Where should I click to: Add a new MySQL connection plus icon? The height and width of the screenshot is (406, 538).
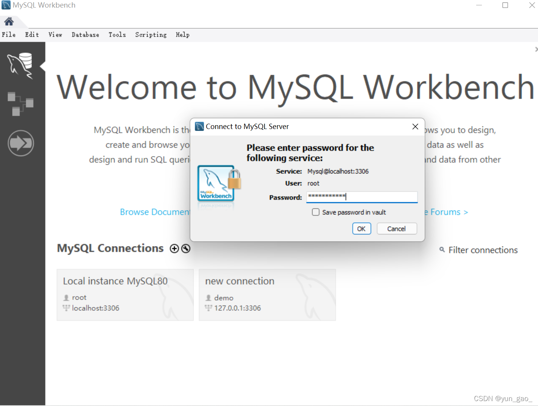coord(174,249)
